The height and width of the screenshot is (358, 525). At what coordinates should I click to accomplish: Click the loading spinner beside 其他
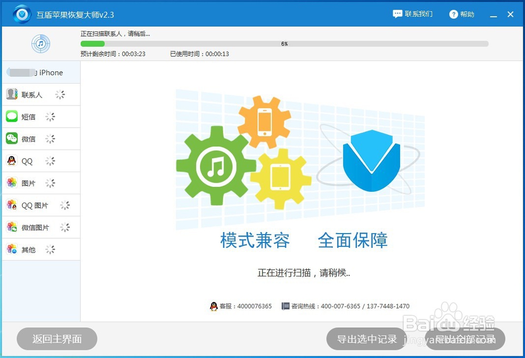click(50, 249)
